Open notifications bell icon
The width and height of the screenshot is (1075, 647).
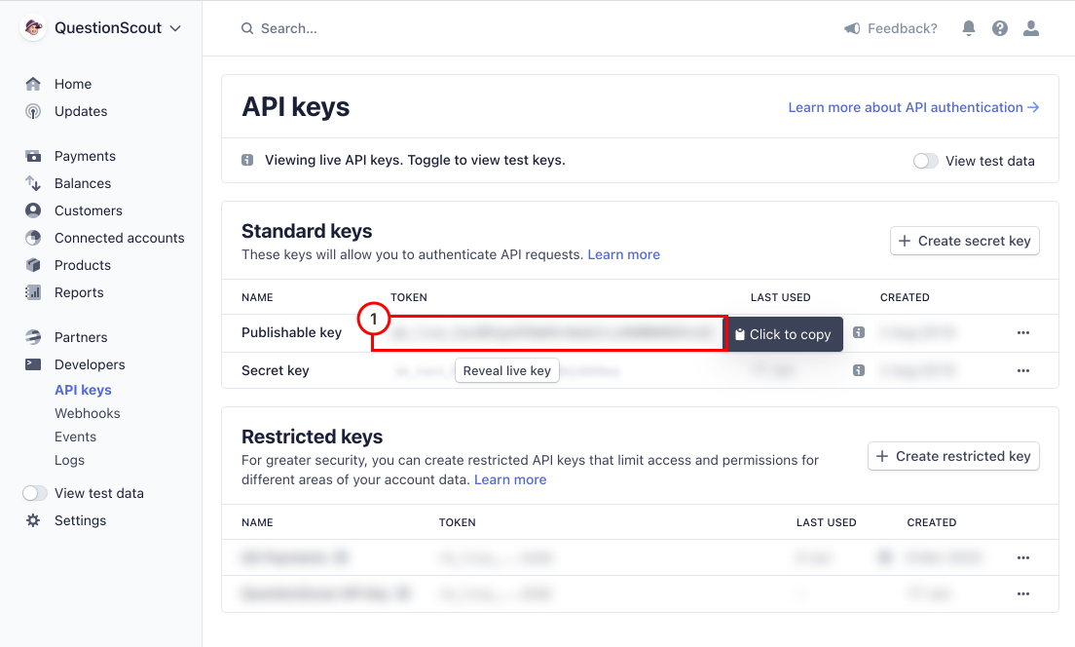[x=968, y=28]
